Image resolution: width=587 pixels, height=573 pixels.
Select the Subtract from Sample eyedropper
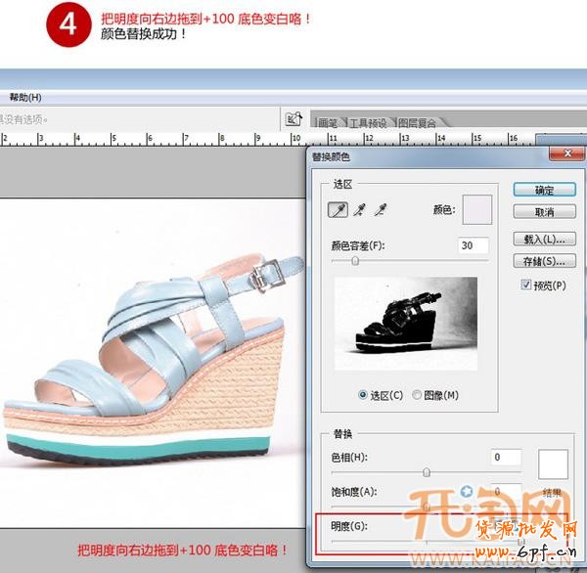point(382,209)
